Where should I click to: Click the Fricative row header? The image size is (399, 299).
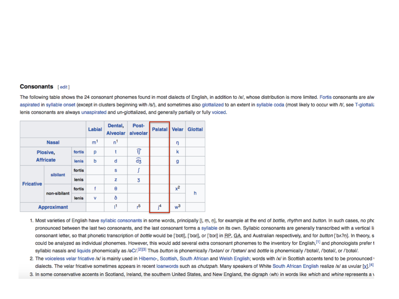[32, 184]
